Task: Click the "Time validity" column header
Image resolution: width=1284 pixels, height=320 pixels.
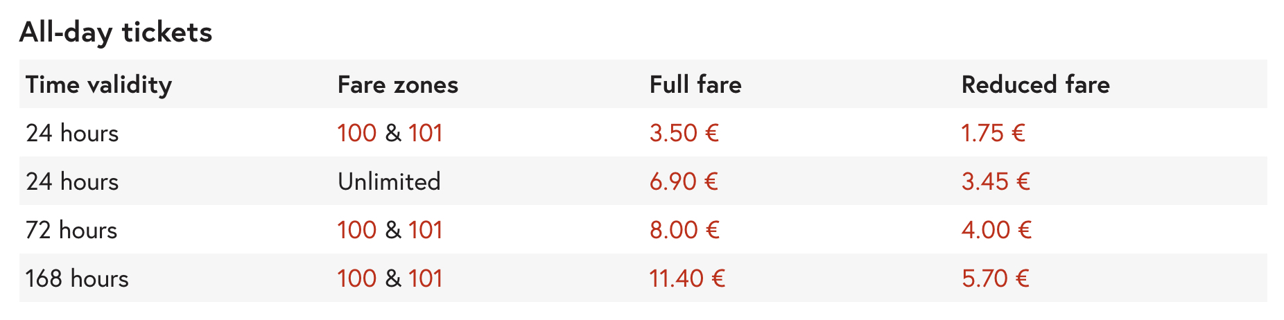Action: coord(98,85)
